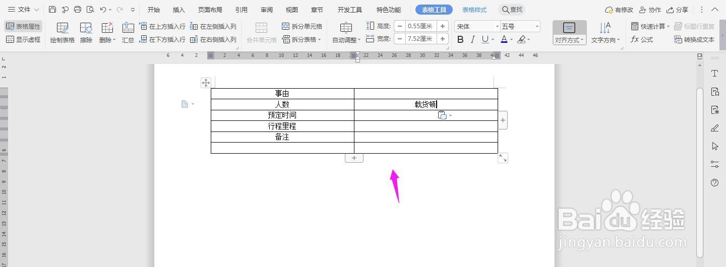Open the Table Style (表格样式) tab
Image resolution: width=726 pixels, height=267 pixels.
[x=474, y=10]
